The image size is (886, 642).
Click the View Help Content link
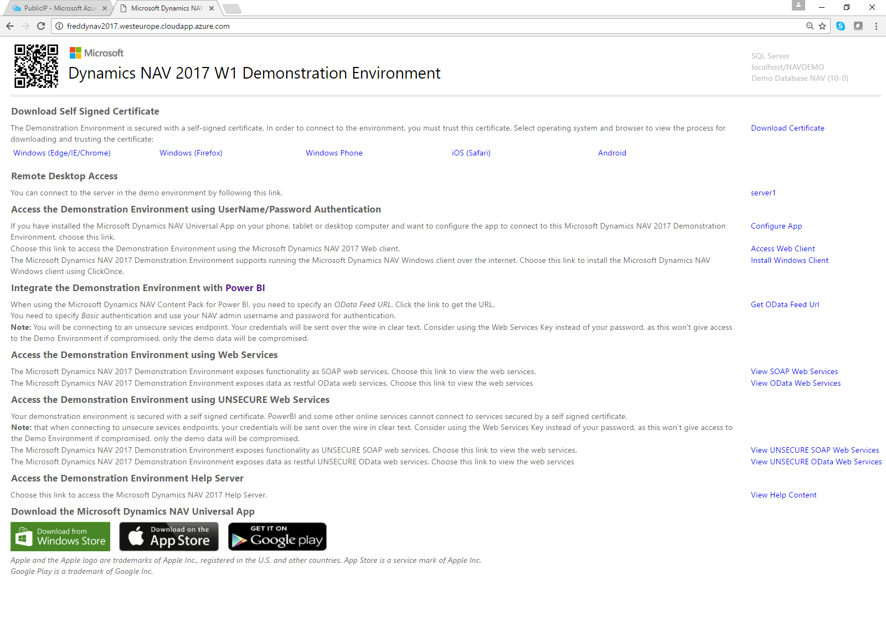coord(784,495)
